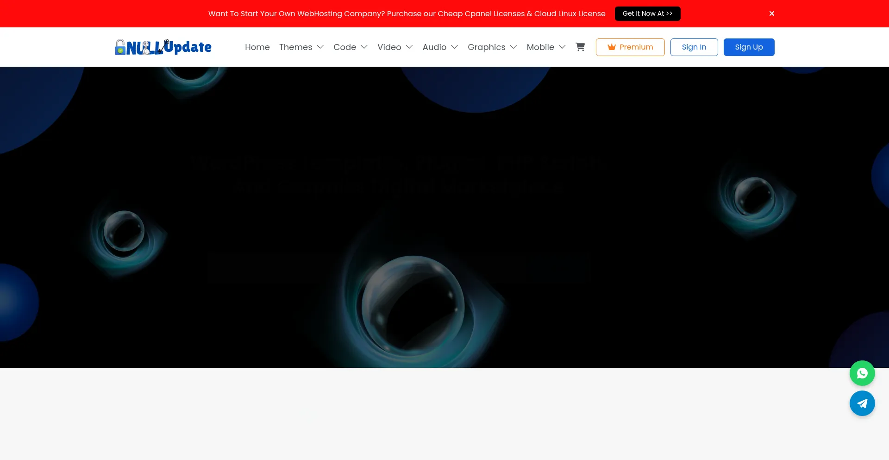The width and height of the screenshot is (889, 460).
Task: Open the shopping cart icon
Action: pyautogui.click(x=580, y=47)
